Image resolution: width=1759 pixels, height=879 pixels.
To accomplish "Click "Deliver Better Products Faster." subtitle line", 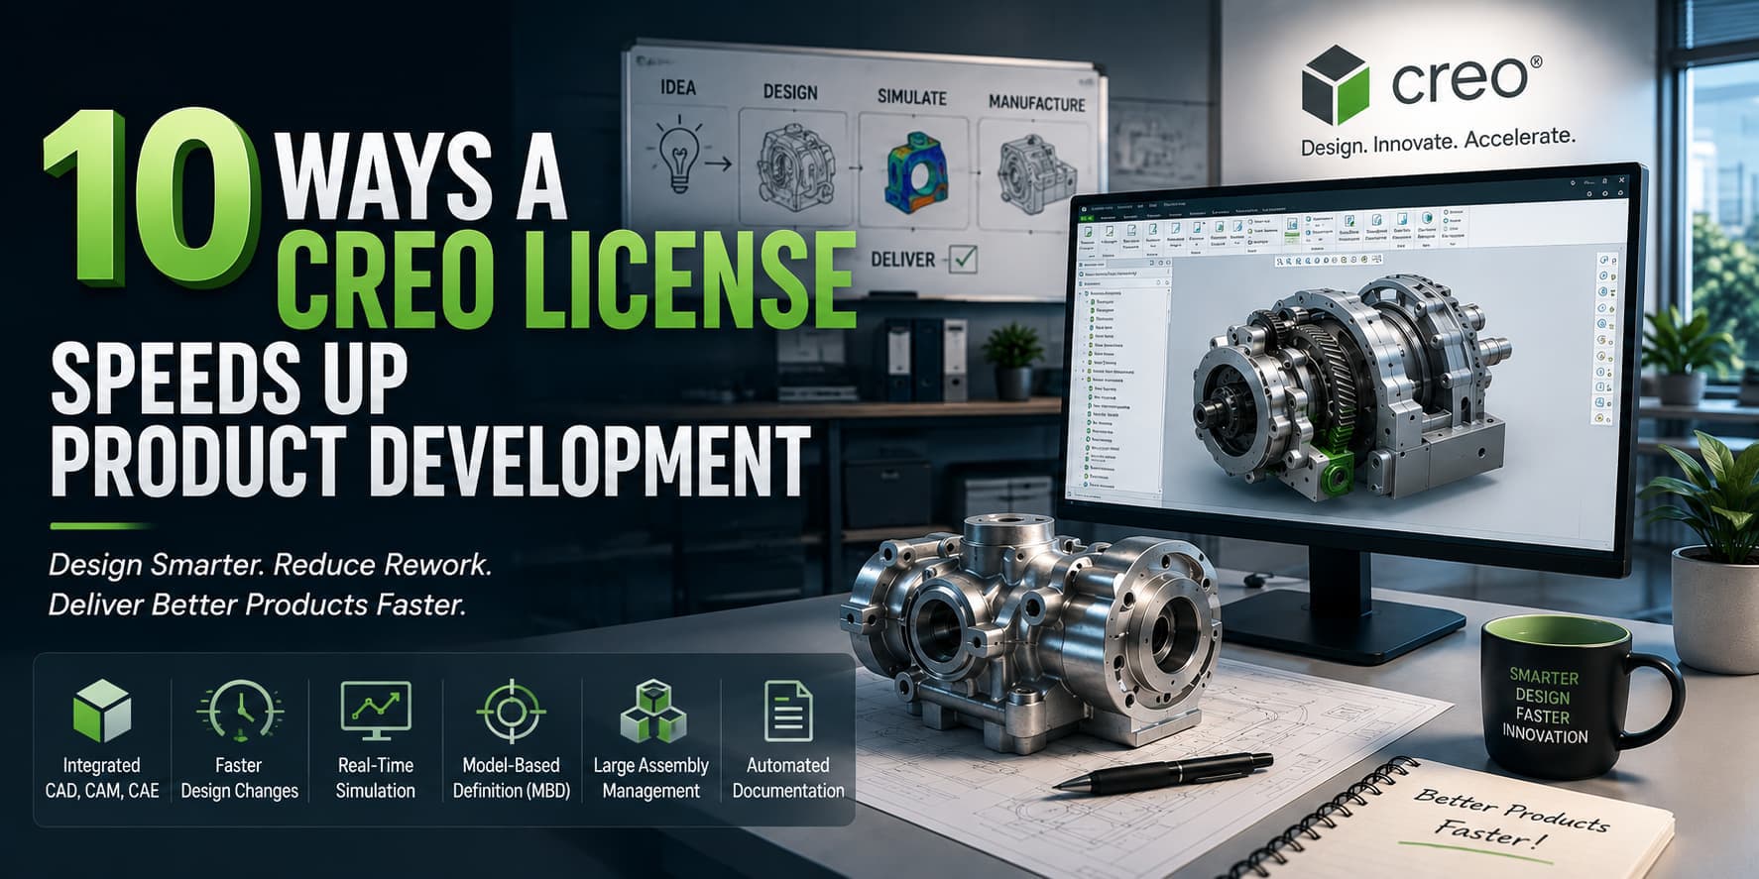I will pyautogui.click(x=258, y=604).
